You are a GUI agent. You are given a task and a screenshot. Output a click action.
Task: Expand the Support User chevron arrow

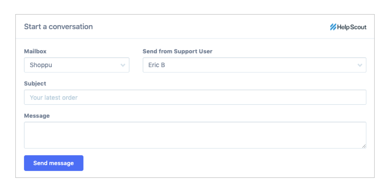360,65
